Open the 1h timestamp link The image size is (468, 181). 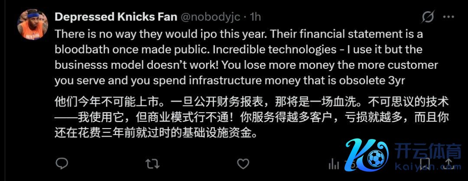(x=256, y=17)
